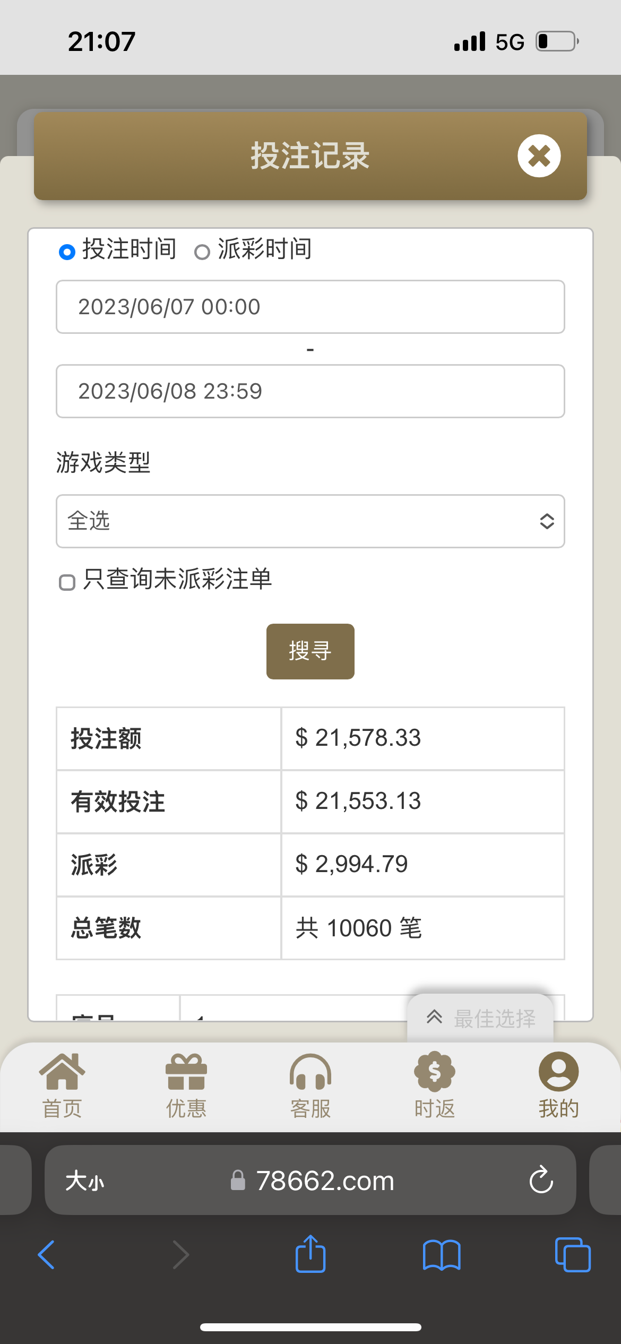Show open tabs with the tabs icon
Viewport: 621px width, 1344px height.
[x=572, y=1255]
